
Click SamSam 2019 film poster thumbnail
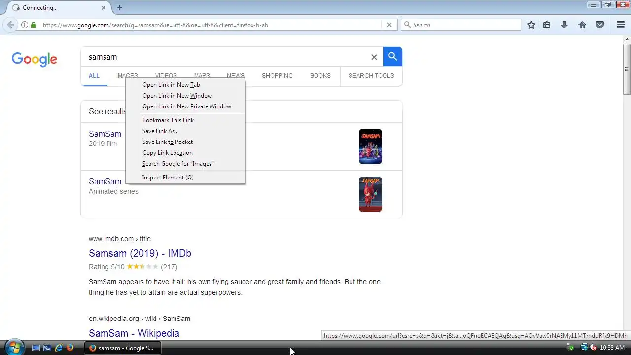370,146
